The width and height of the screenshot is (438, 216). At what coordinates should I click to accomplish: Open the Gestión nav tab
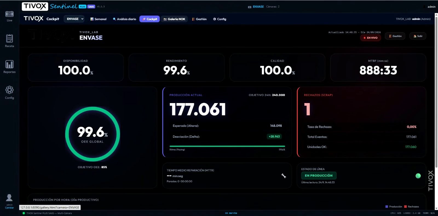pos(199,19)
